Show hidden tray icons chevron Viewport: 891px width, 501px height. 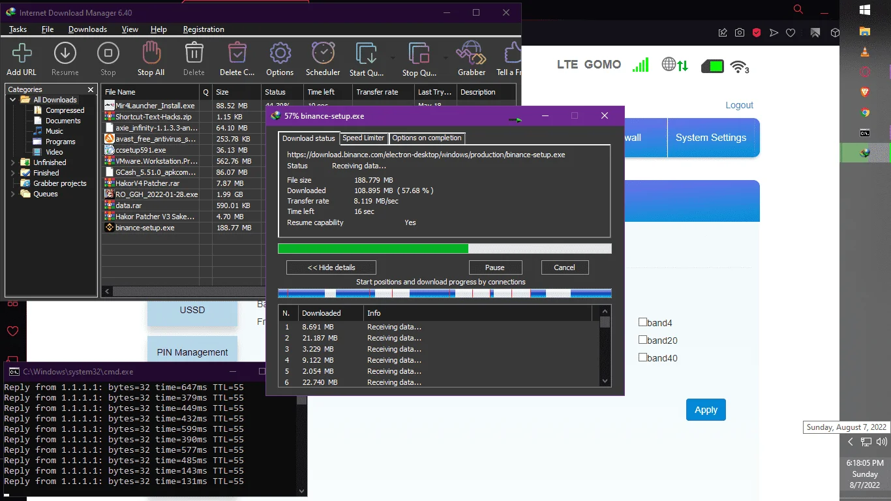pyautogui.click(x=850, y=442)
